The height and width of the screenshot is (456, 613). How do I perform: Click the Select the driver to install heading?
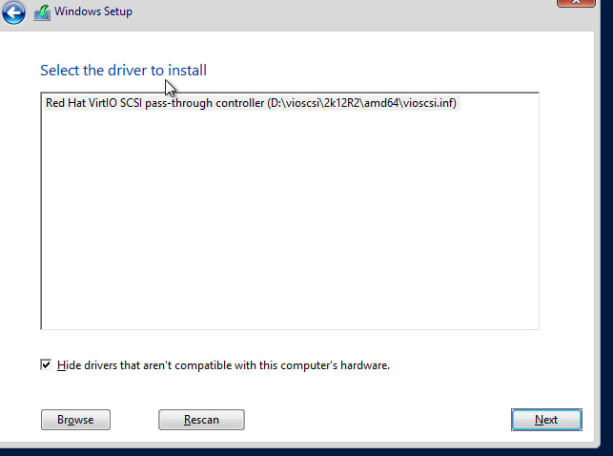point(124,71)
